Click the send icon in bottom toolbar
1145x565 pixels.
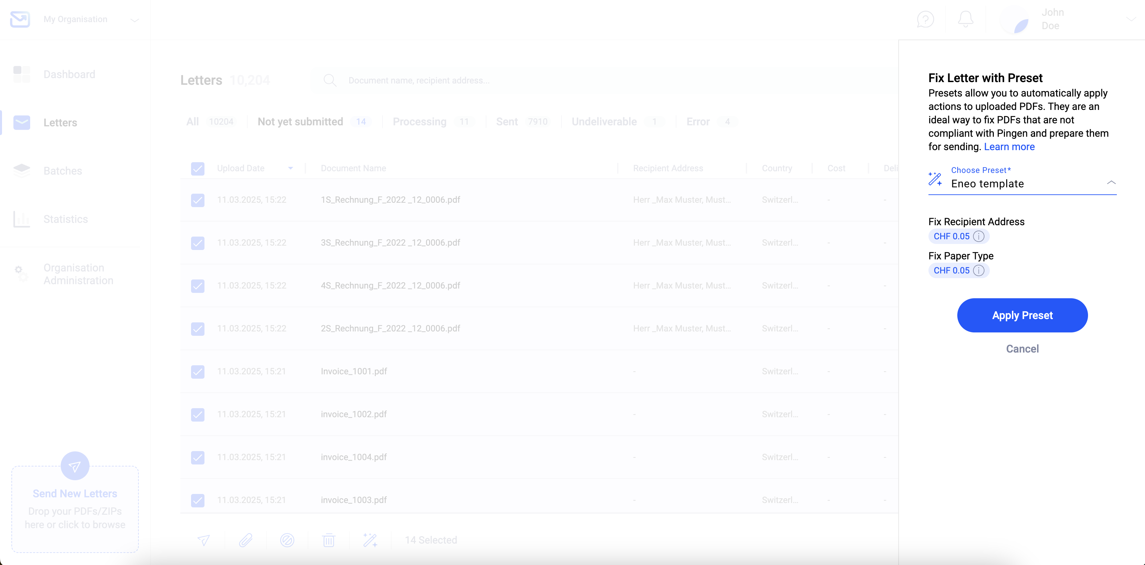click(203, 540)
